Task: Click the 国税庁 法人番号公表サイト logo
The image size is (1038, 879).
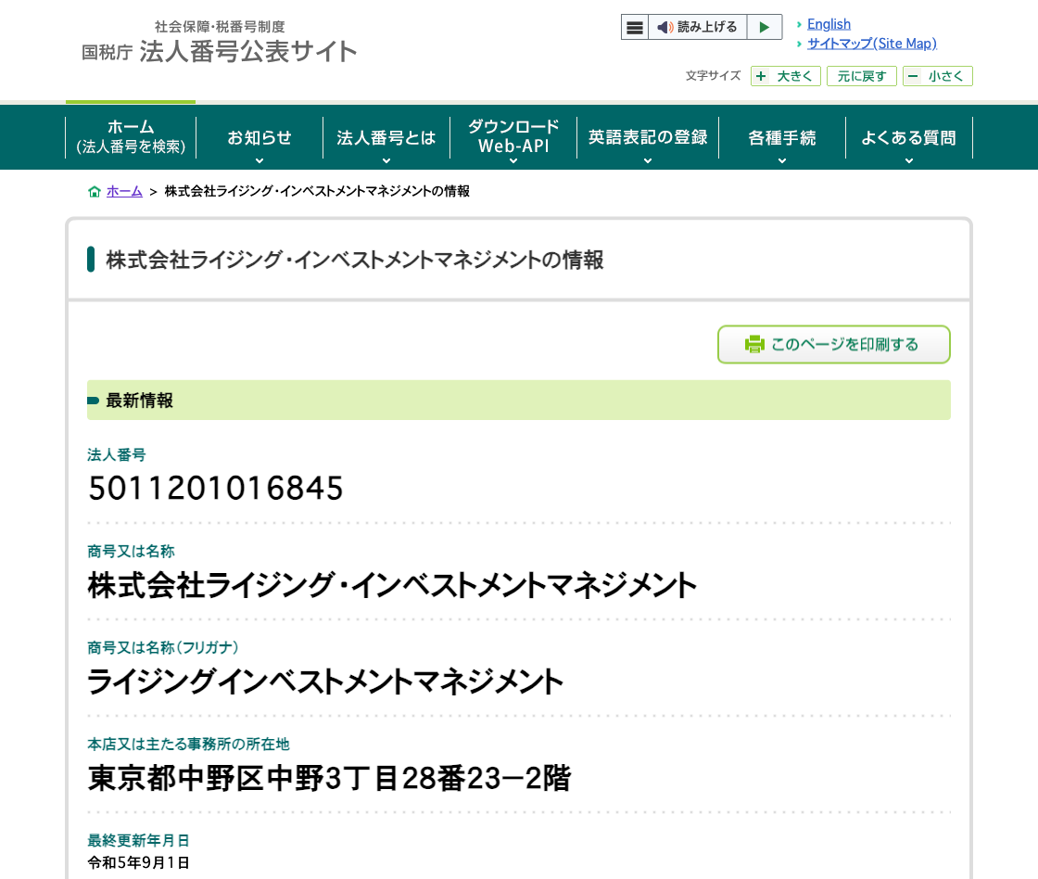Action: point(219,43)
